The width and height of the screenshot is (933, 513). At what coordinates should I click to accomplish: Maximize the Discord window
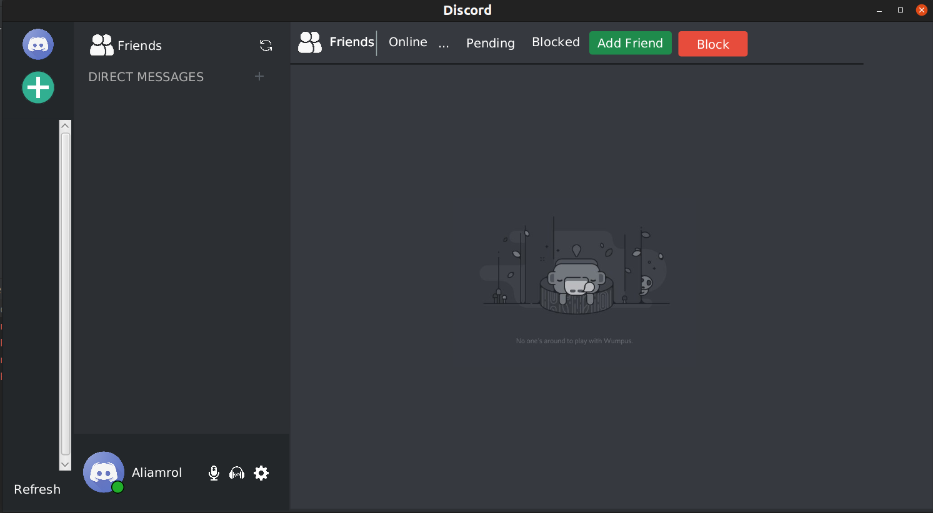coord(901,10)
